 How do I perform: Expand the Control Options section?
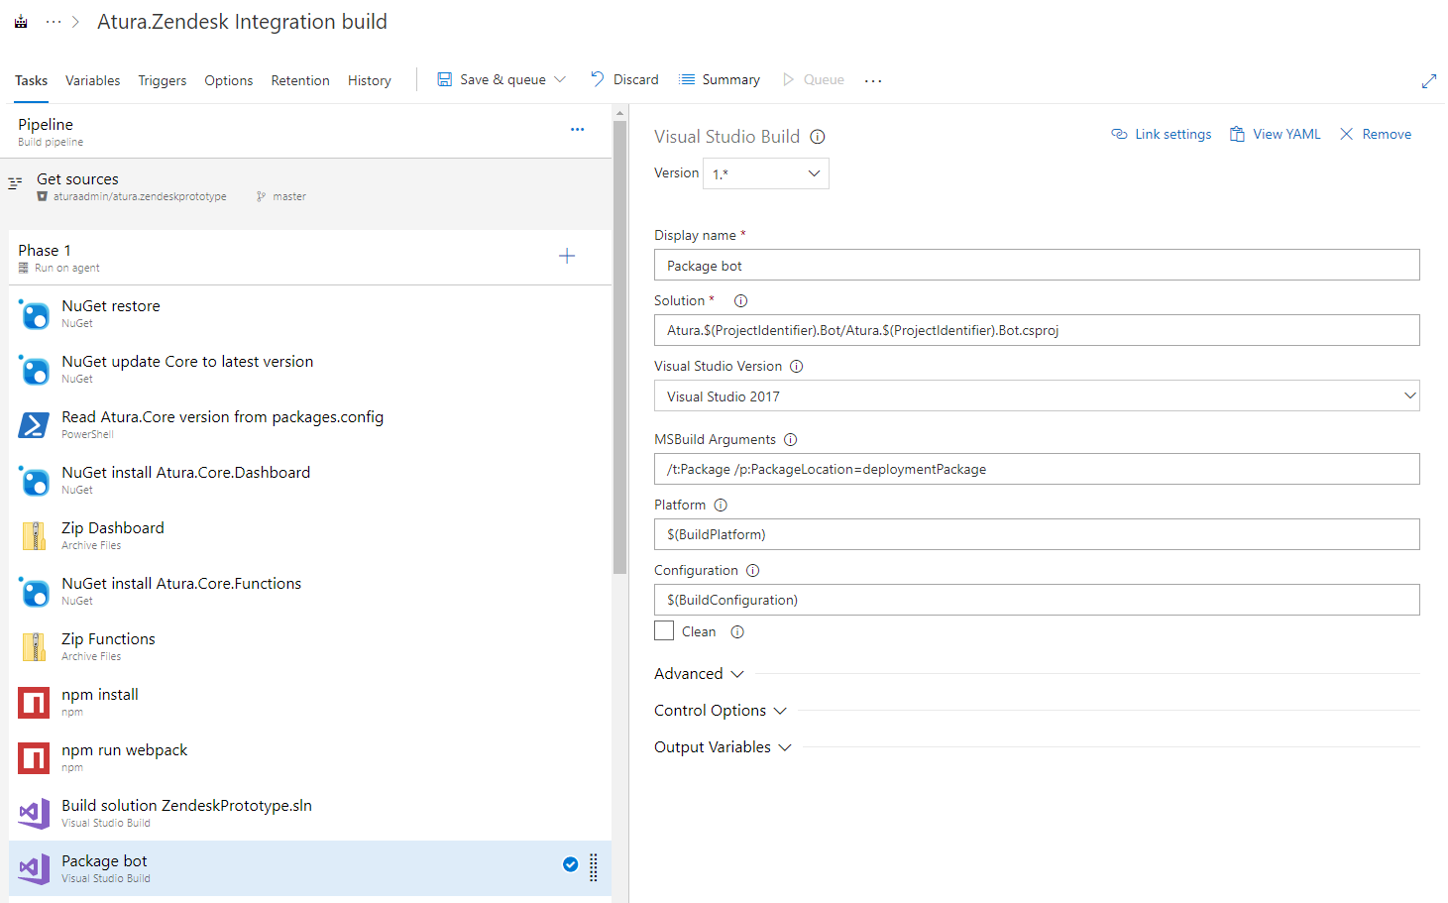point(721,710)
